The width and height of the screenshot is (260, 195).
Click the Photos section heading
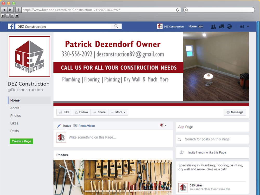62,155
